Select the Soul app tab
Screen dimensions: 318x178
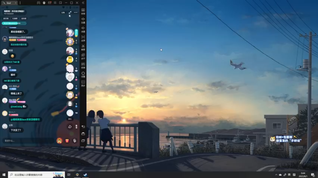tap(9, 3)
